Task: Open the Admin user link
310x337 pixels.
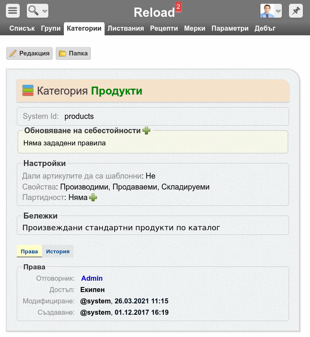Action: click(92, 278)
